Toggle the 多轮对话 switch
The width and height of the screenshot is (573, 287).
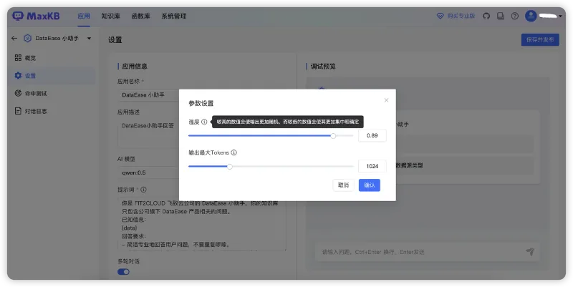pyautogui.click(x=123, y=272)
